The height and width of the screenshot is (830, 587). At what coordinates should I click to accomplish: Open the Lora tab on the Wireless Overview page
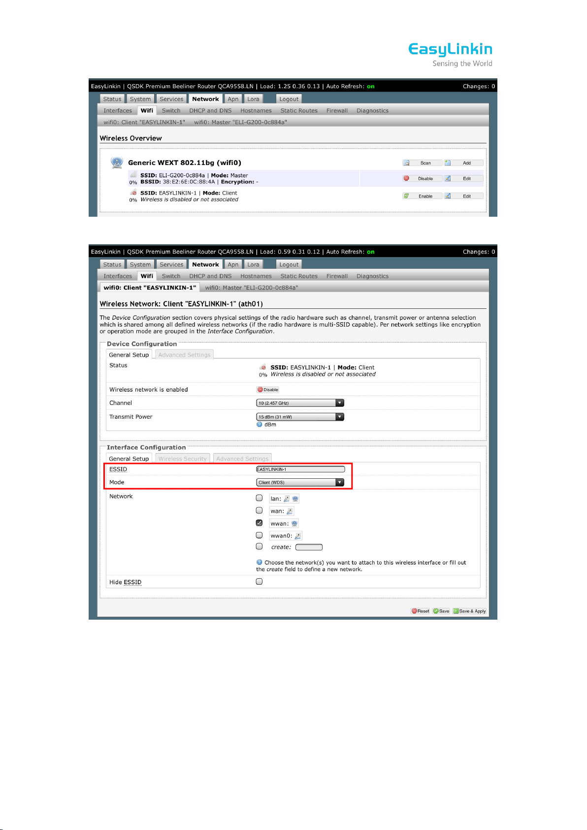click(x=253, y=99)
